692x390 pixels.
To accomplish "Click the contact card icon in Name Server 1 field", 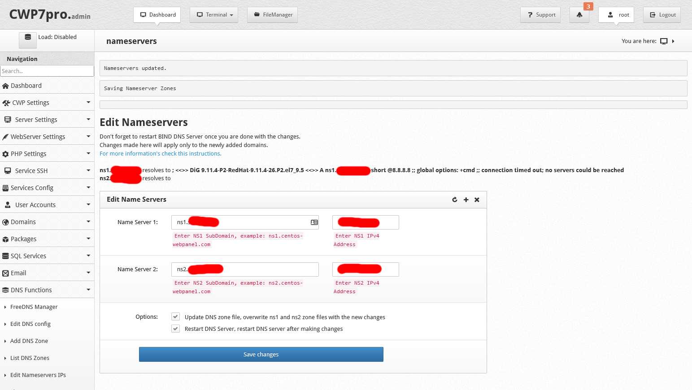I will tap(314, 222).
